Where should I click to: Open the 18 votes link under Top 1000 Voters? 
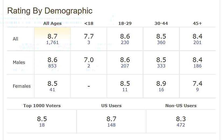tap(42, 125)
